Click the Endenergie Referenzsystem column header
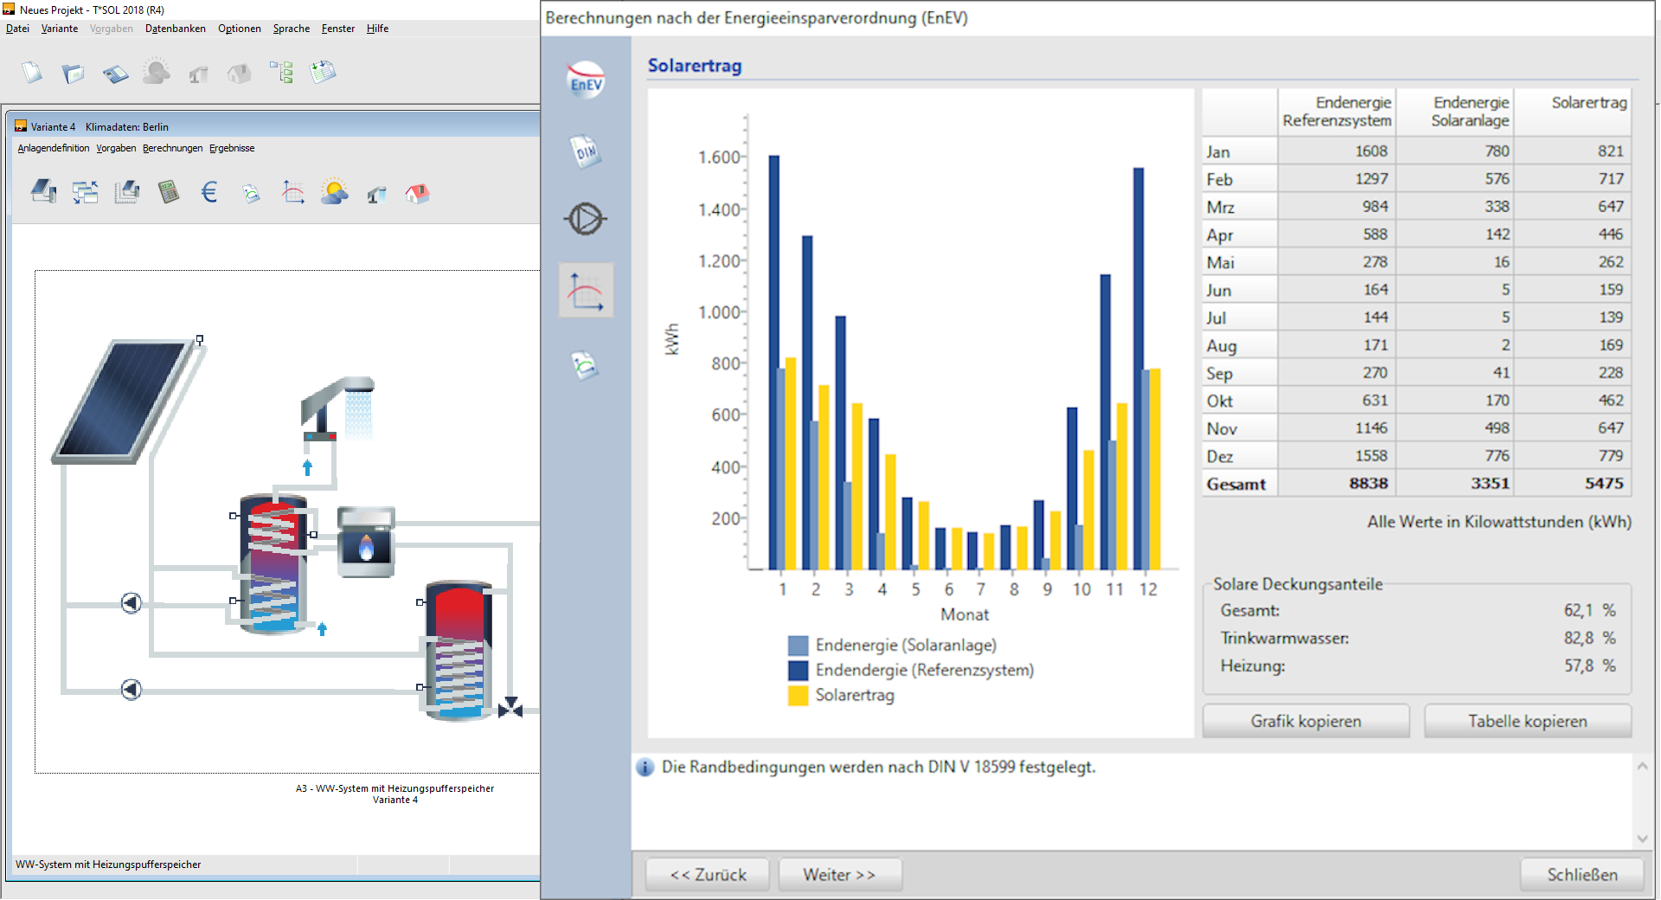 pos(1337,112)
